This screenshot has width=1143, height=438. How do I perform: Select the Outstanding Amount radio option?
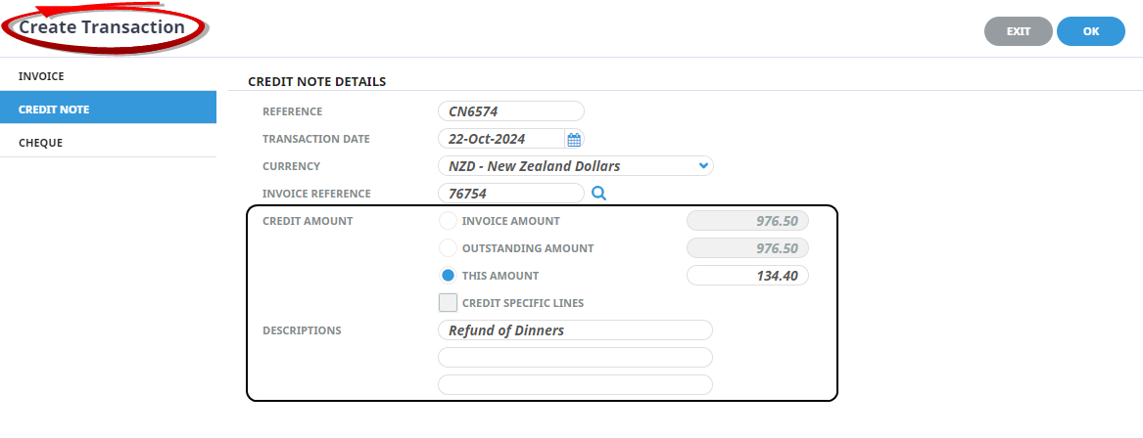pyautogui.click(x=448, y=248)
